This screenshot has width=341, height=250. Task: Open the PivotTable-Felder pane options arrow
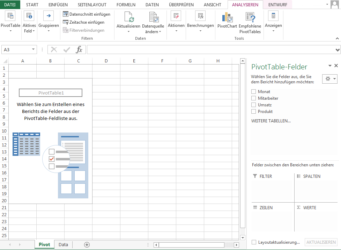click(x=330, y=66)
